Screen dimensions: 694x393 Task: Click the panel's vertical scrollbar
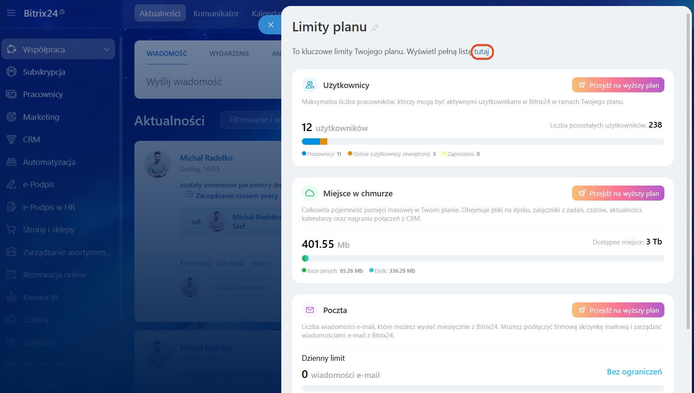688,172
